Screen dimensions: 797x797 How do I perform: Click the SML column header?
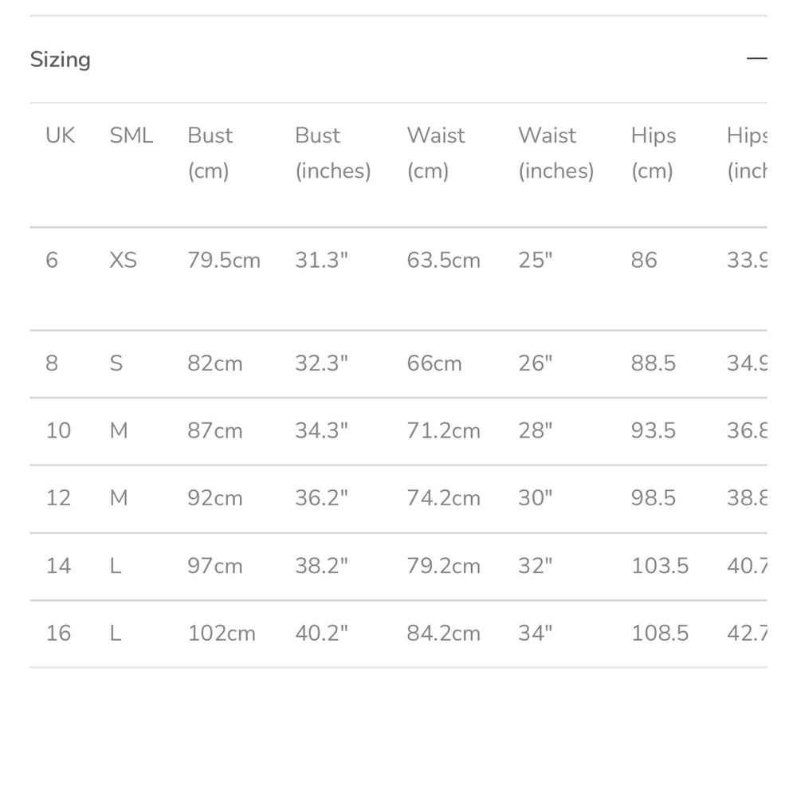[132, 135]
